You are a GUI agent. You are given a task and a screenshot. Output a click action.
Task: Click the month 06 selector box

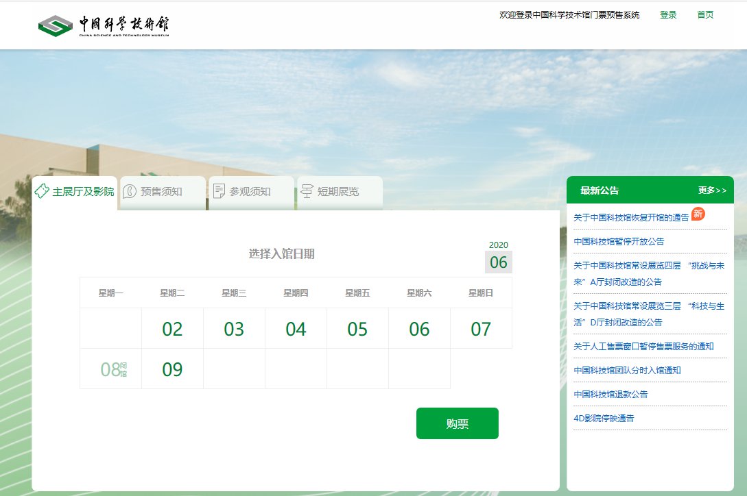click(x=498, y=262)
